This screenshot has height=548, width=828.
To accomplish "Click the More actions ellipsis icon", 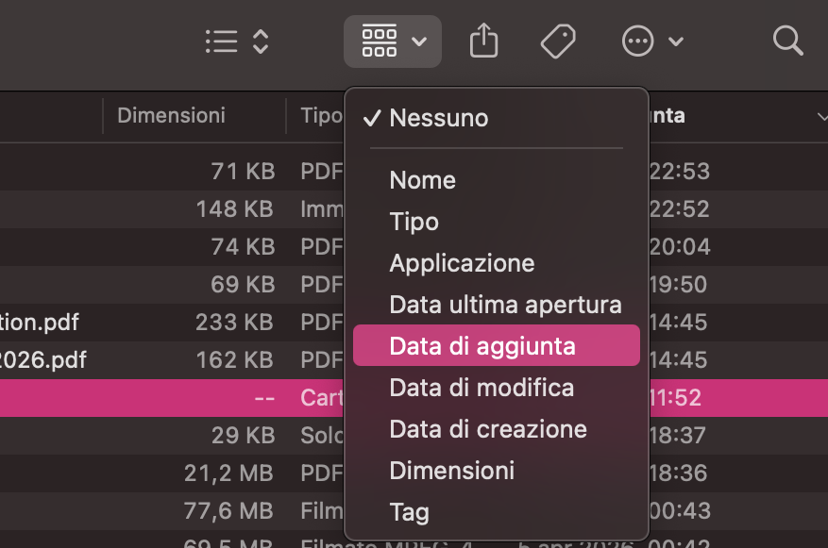I will (637, 41).
